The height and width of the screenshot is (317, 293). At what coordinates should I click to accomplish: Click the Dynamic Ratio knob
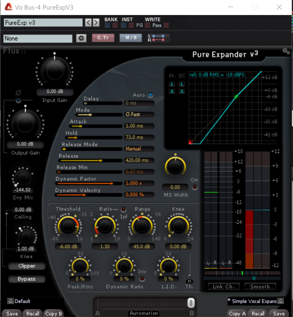[x=124, y=266]
